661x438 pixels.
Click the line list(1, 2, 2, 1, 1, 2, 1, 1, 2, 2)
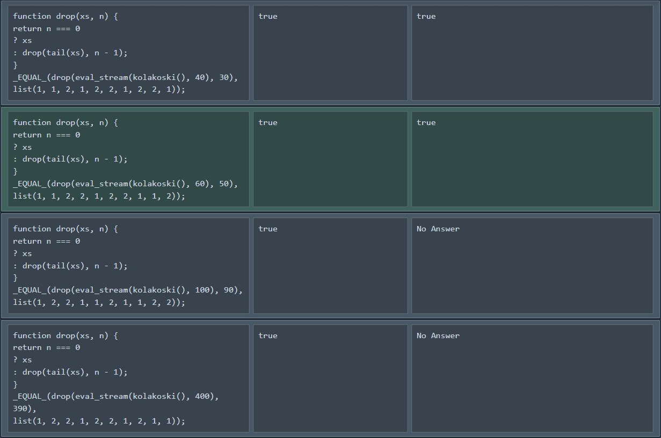pyautogui.click(x=99, y=302)
